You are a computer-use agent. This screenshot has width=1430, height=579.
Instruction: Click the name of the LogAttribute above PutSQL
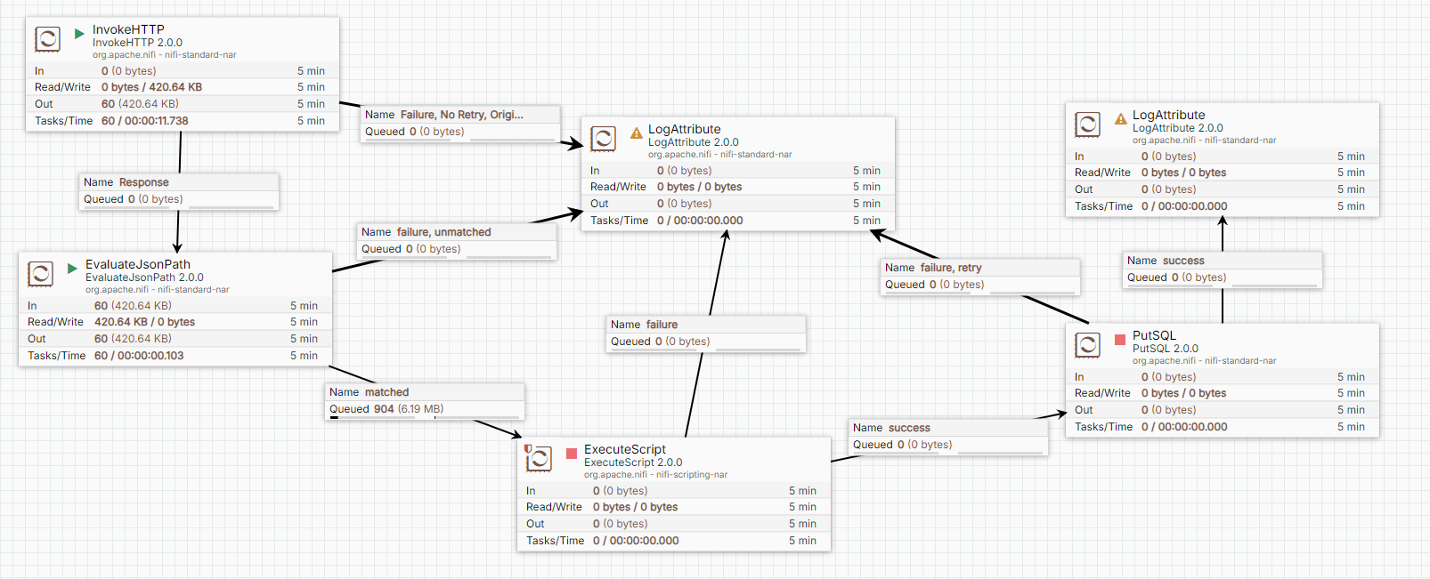point(1169,115)
